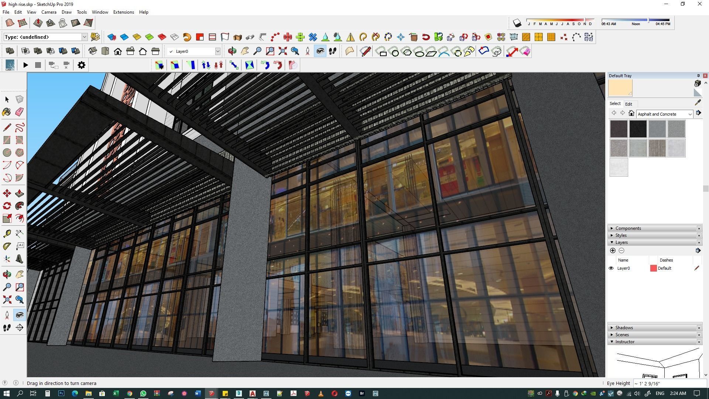Screen dimensions: 709x399
Task: Click the Eye Height measurement field
Action: pyautogui.click(x=670, y=383)
